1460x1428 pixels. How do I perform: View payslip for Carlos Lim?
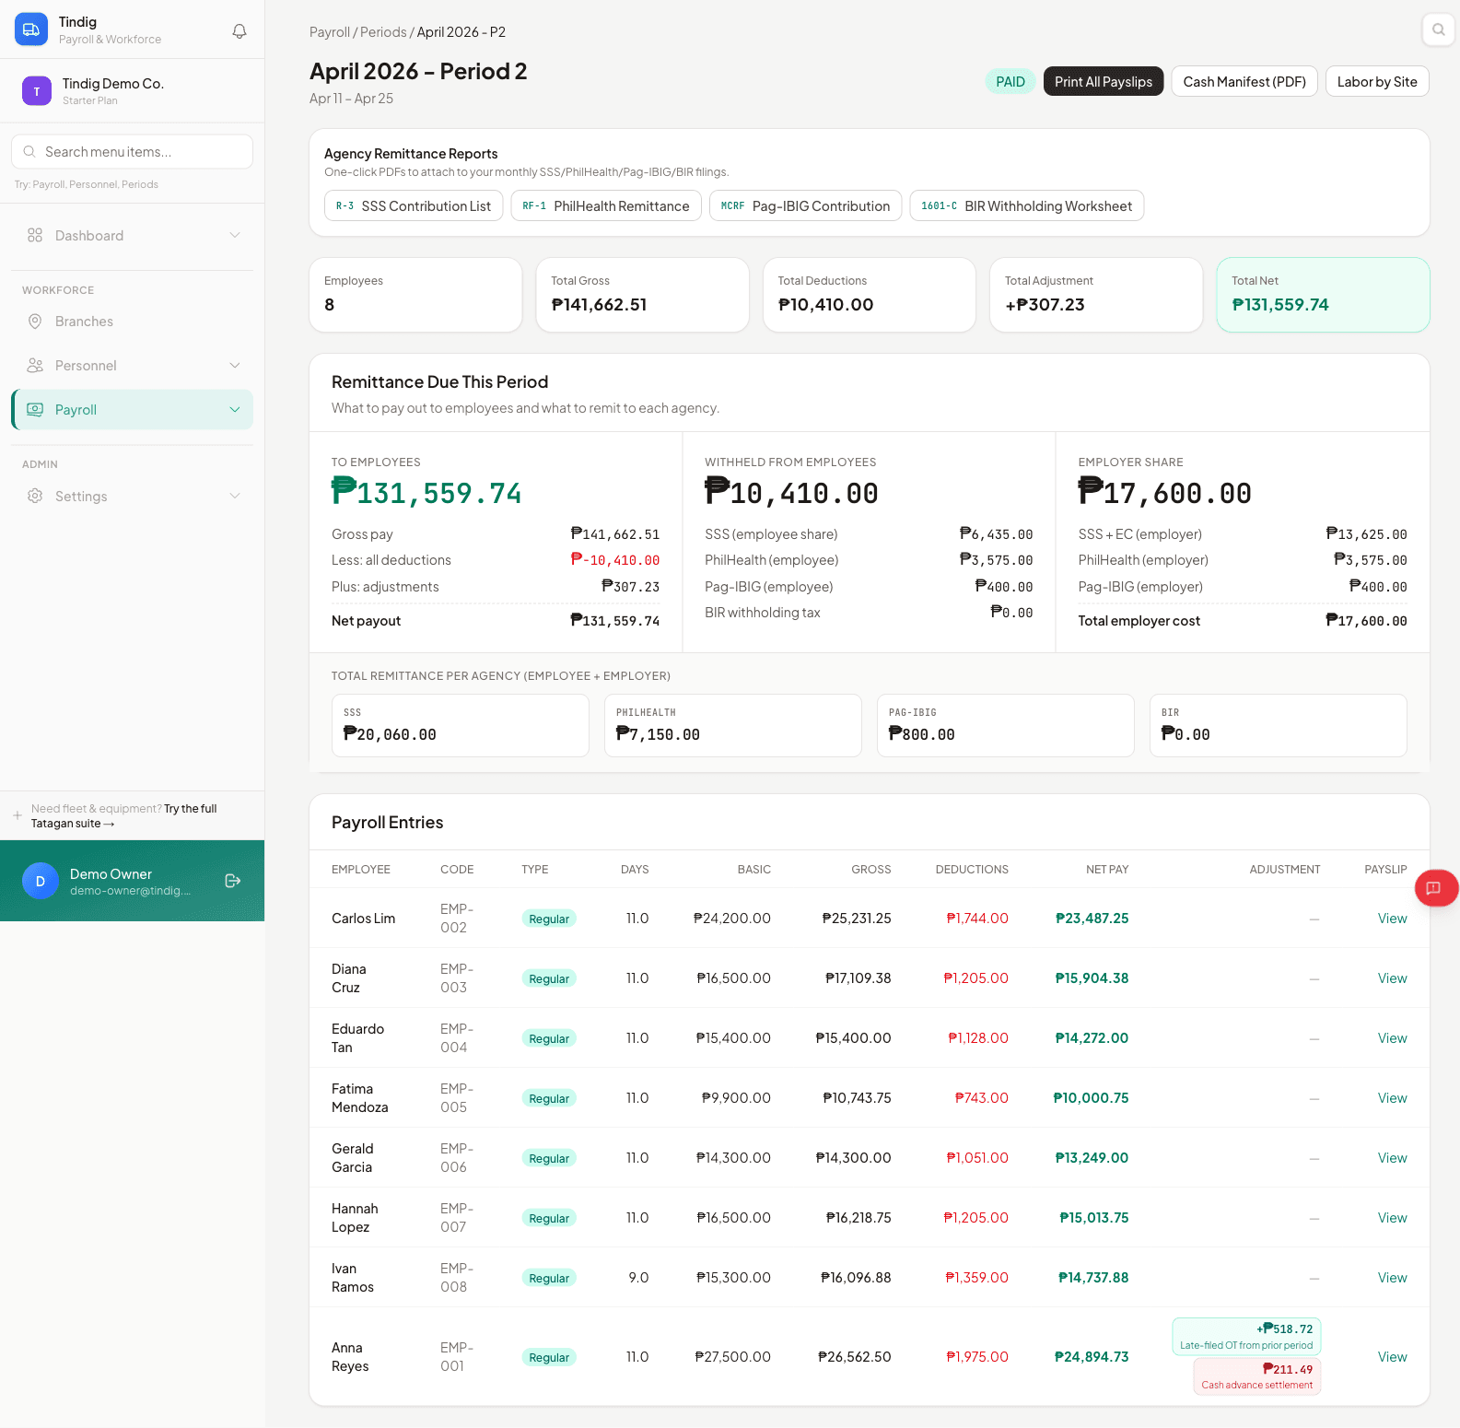coord(1392,919)
